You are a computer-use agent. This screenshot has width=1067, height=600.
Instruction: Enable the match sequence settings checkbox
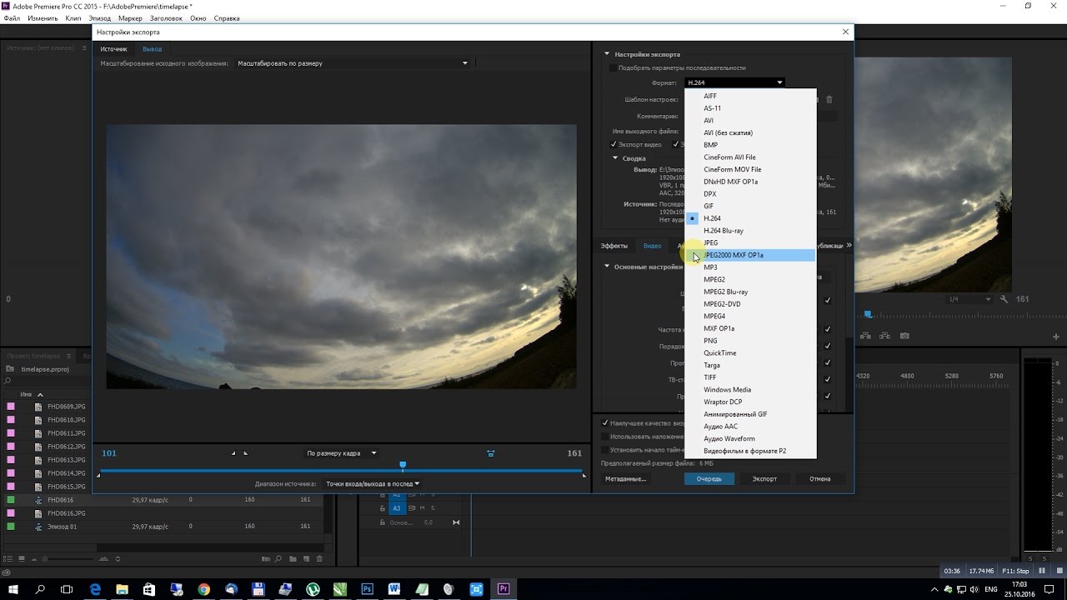(x=614, y=67)
